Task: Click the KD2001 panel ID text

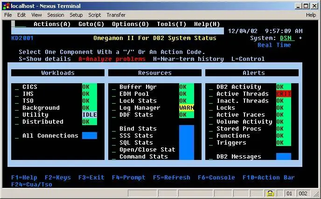Action: (x=22, y=38)
